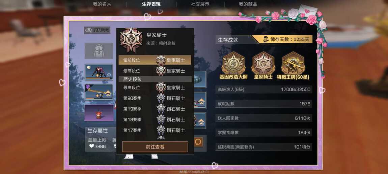Click the 特戰王牌(60星) golden badge
Screen dimensions: 388x174
click(x=293, y=63)
